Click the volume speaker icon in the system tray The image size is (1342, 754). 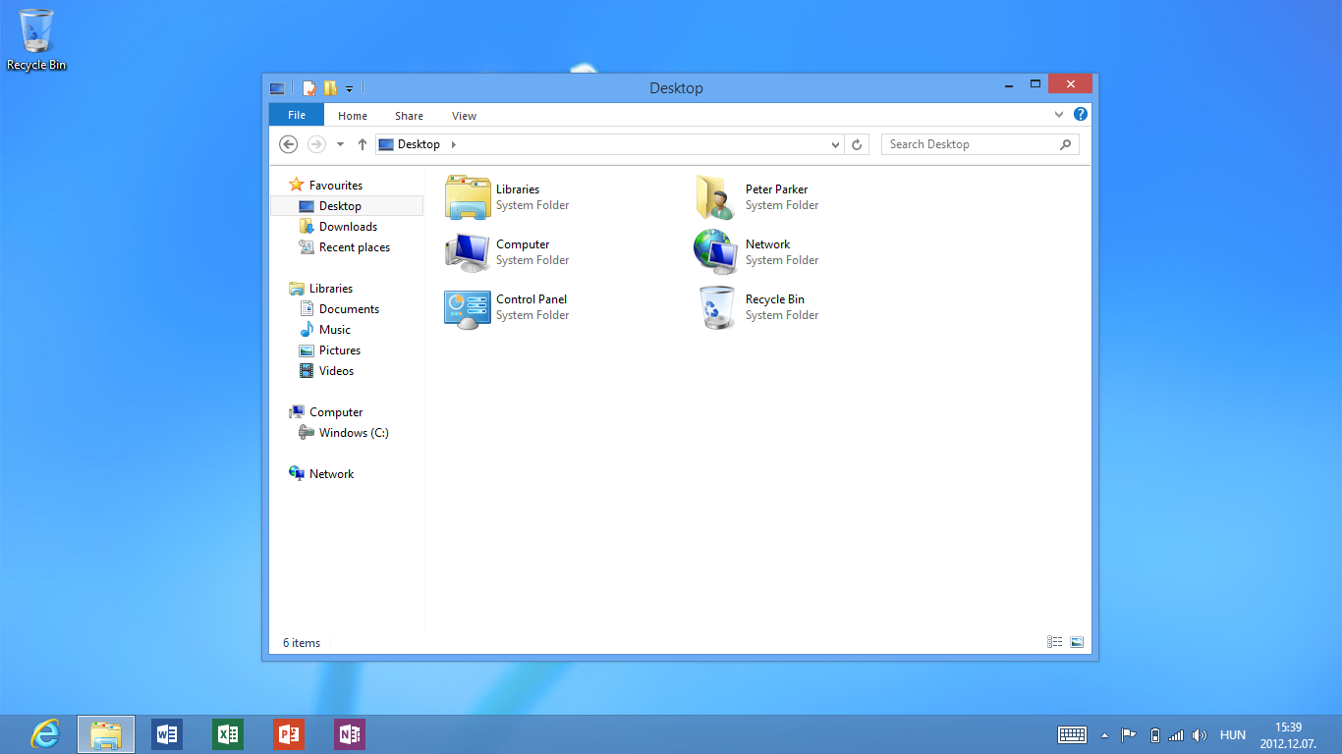(1199, 735)
